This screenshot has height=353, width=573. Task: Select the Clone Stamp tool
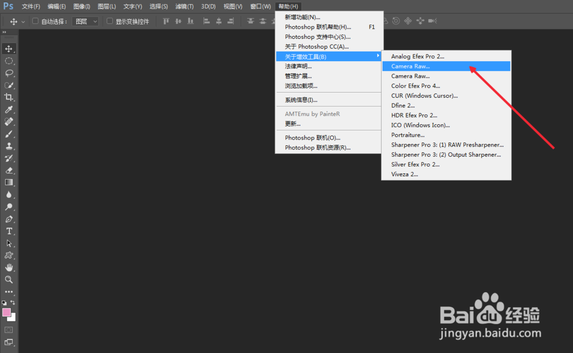point(9,146)
